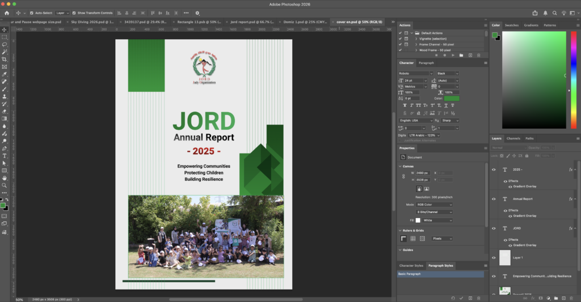Click the Share icon in top bar
Viewport: 581px width, 302px height.
coord(535,13)
